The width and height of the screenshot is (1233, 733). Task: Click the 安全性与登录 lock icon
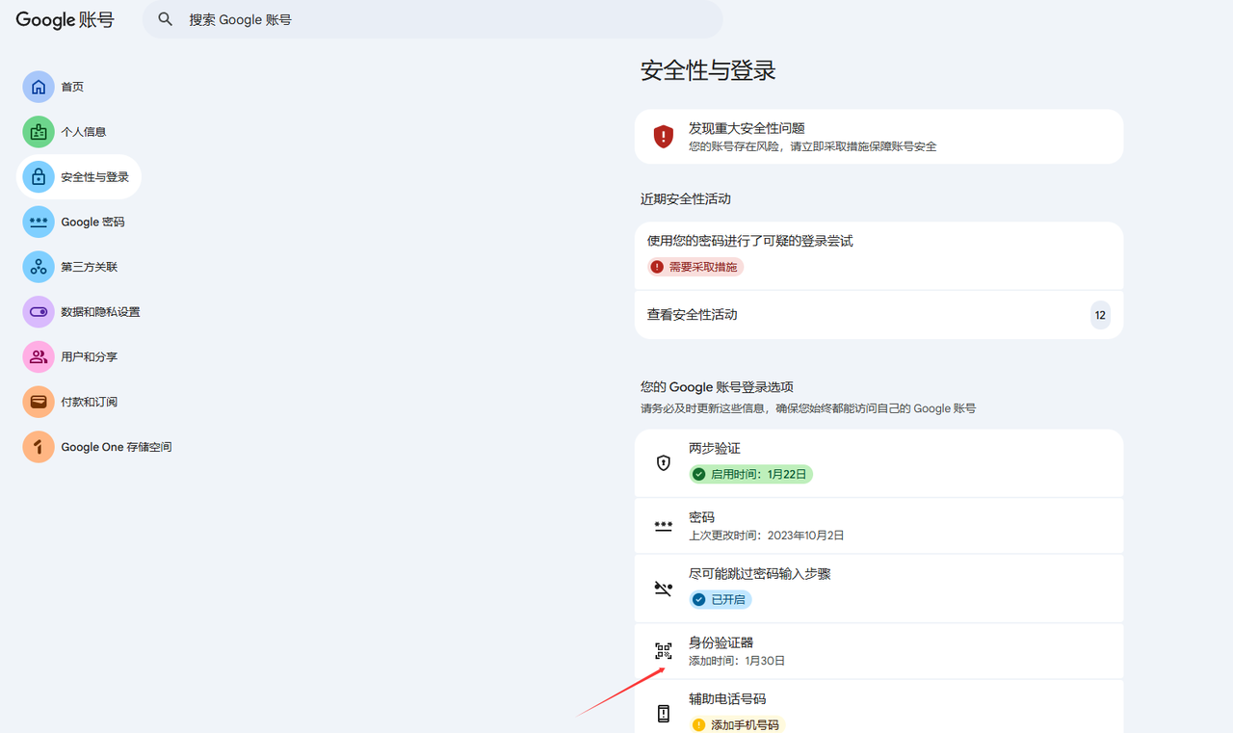pos(39,177)
